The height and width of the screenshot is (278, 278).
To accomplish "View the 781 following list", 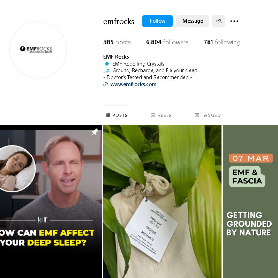I will (222, 42).
